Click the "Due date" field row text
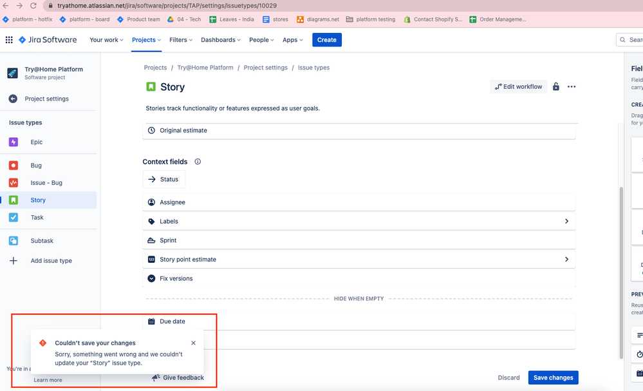 (172, 321)
